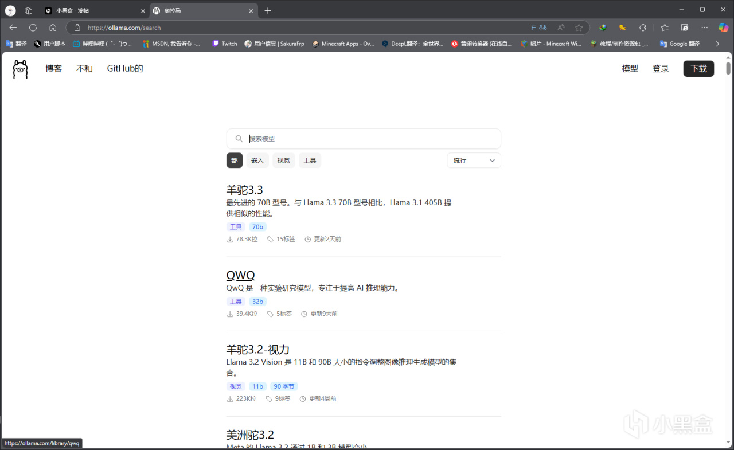The image size is (734, 450).
Task: Open the 模型 link in the header
Action: (630, 69)
